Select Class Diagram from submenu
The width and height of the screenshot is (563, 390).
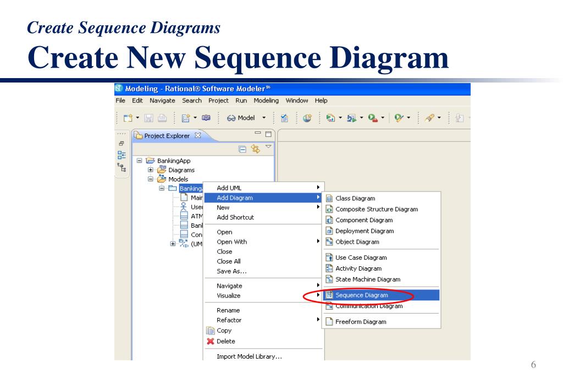(382, 198)
